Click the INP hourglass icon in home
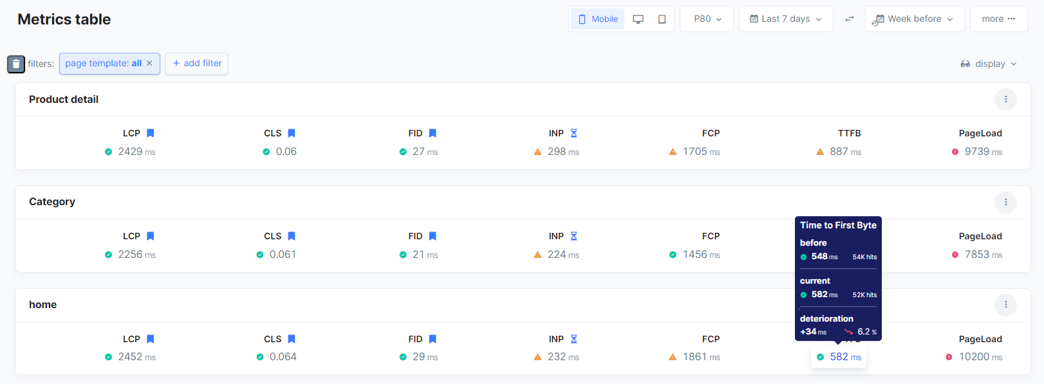Image resolution: width=1044 pixels, height=384 pixels. pos(574,339)
